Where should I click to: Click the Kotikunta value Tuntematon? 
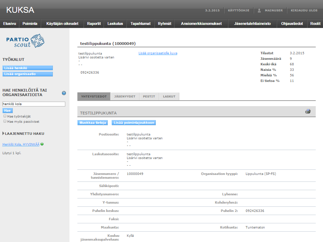255,227
